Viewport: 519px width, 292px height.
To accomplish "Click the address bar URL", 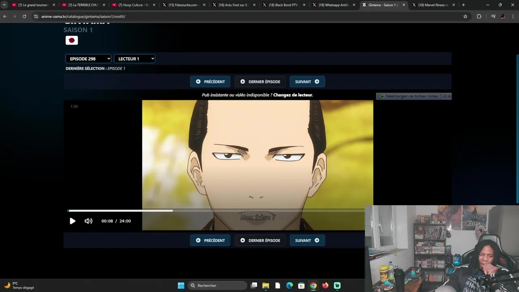I will (x=83, y=17).
